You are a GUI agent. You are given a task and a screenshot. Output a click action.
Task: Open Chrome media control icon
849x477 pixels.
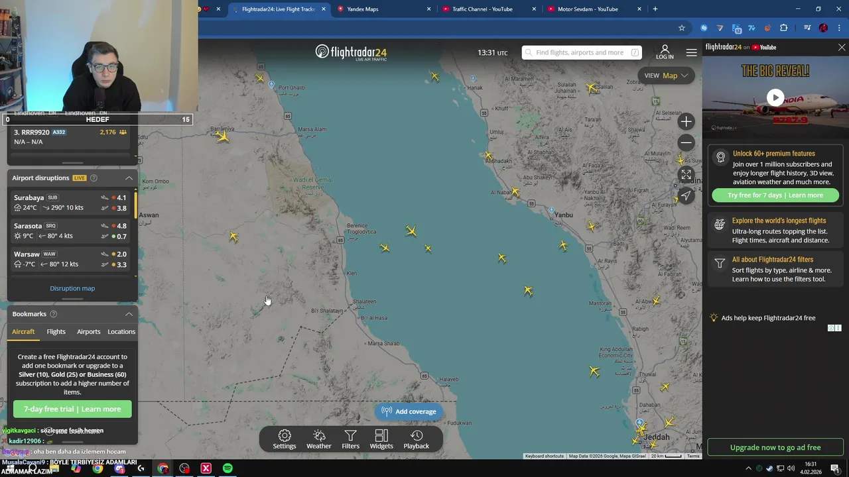807,28
